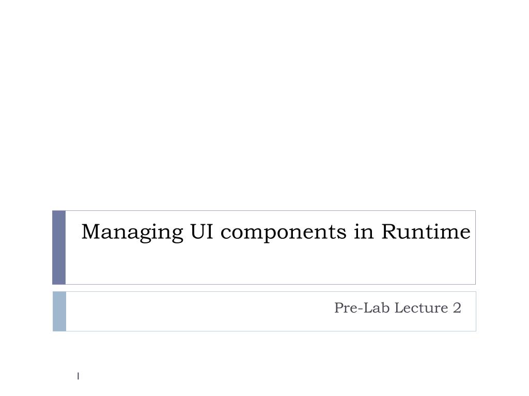This screenshot has width=529, height=396.
Task: Click the light blue subtitle accent bar
Action: tap(59, 311)
